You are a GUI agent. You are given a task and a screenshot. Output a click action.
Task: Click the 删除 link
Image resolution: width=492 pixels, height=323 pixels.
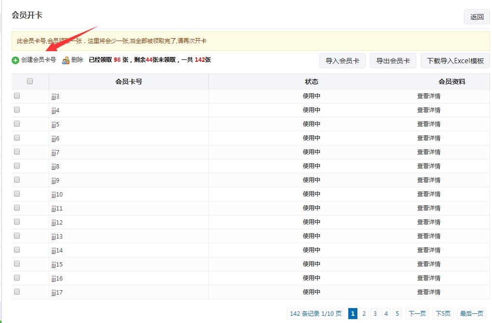(x=77, y=60)
